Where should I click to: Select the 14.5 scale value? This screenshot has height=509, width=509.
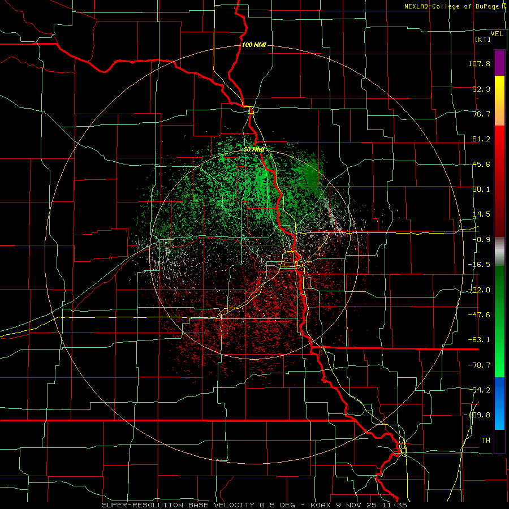[481, 214]
